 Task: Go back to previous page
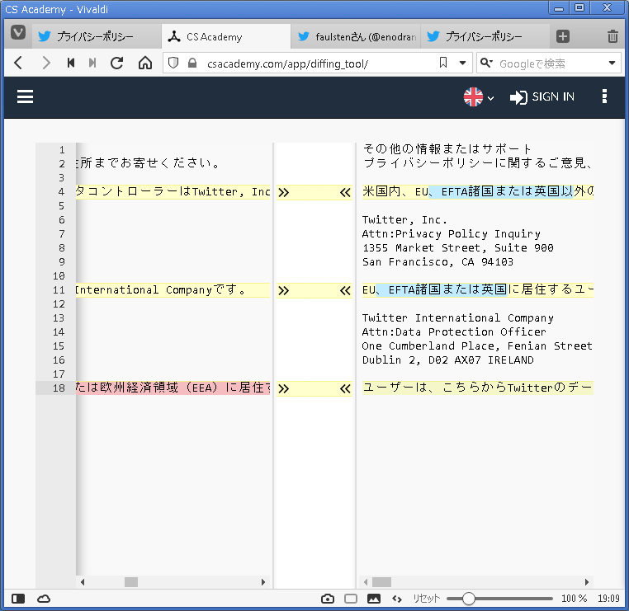(x=18, y=63)
